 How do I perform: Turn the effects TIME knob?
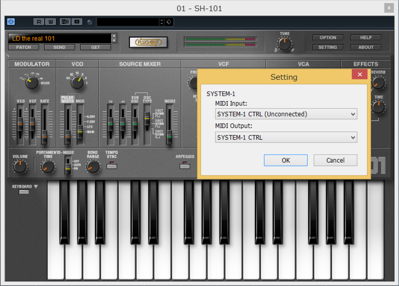379,107
